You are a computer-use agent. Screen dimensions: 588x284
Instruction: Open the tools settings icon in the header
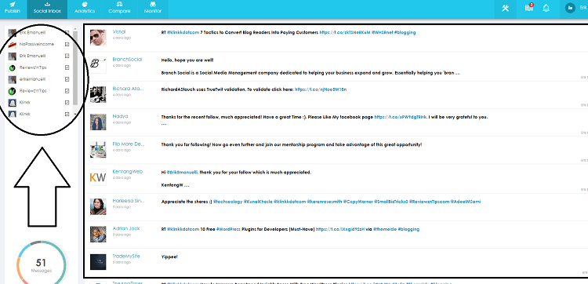(505, 9)
